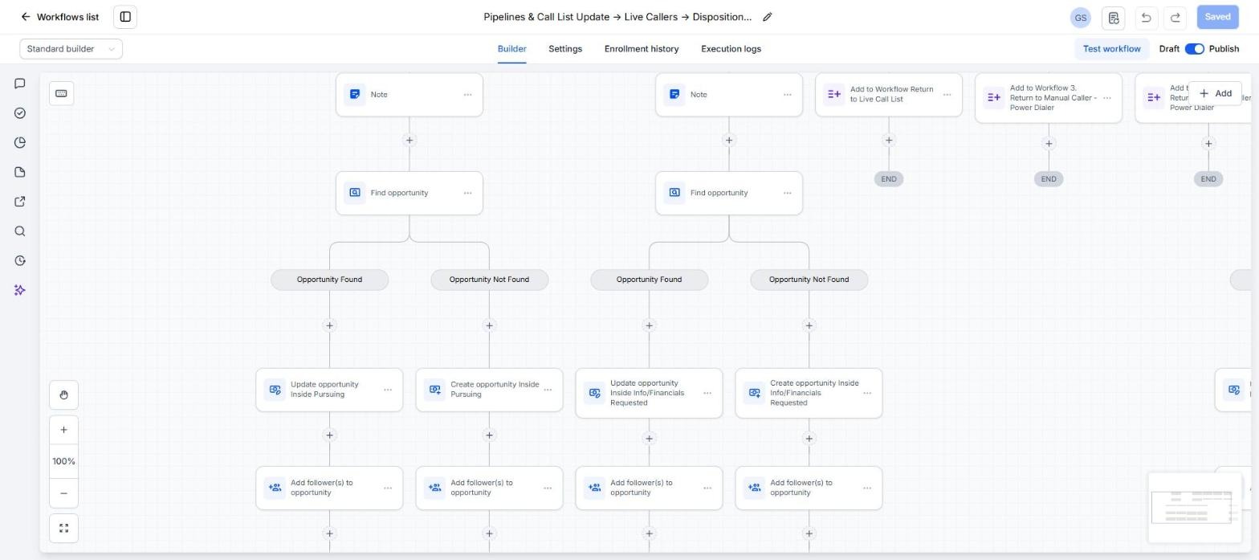Click the fit-to-screen icon
The height and width of the screenshot is (560, 1259).
[x=63, y=528]
